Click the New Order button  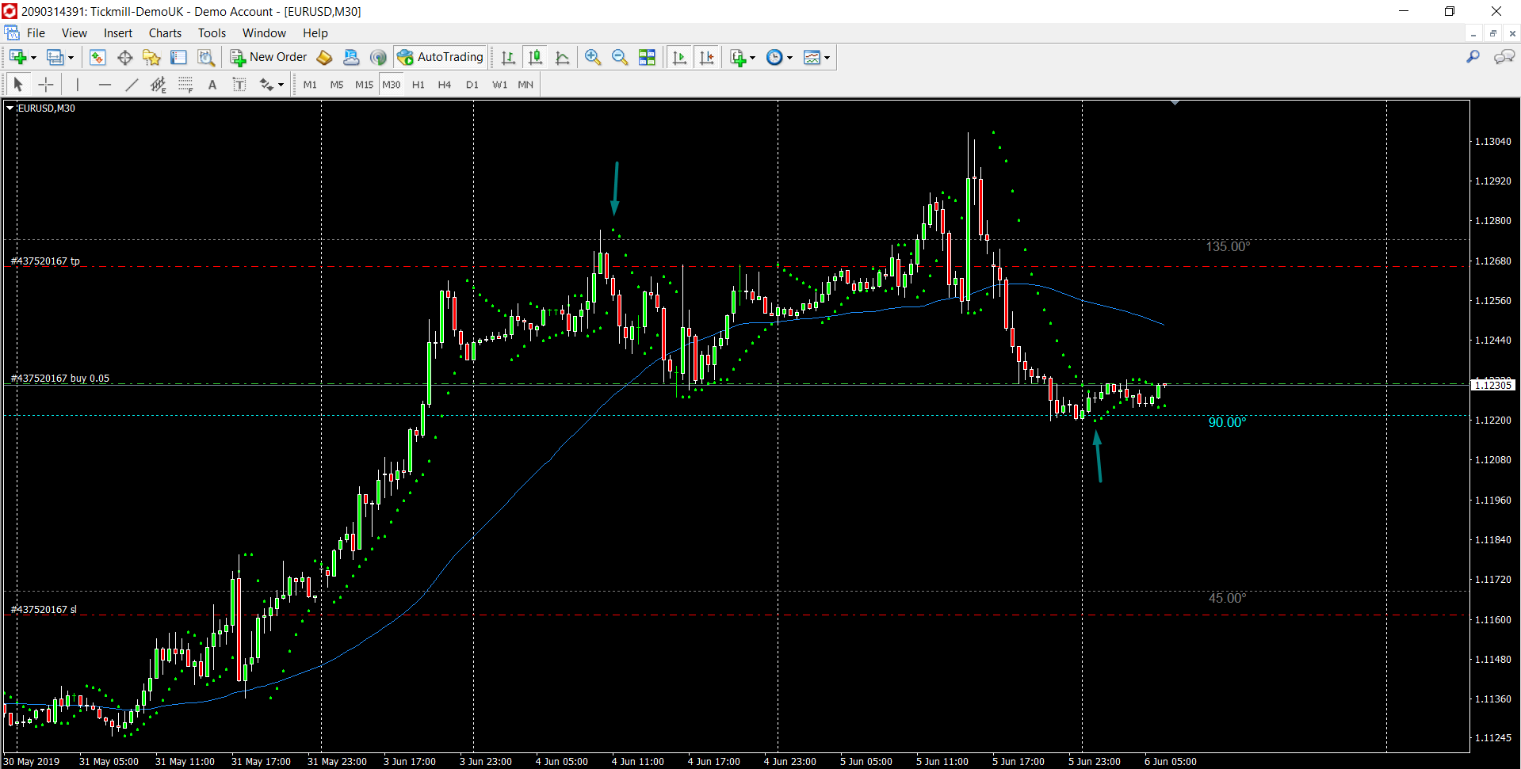pos(269,57)
